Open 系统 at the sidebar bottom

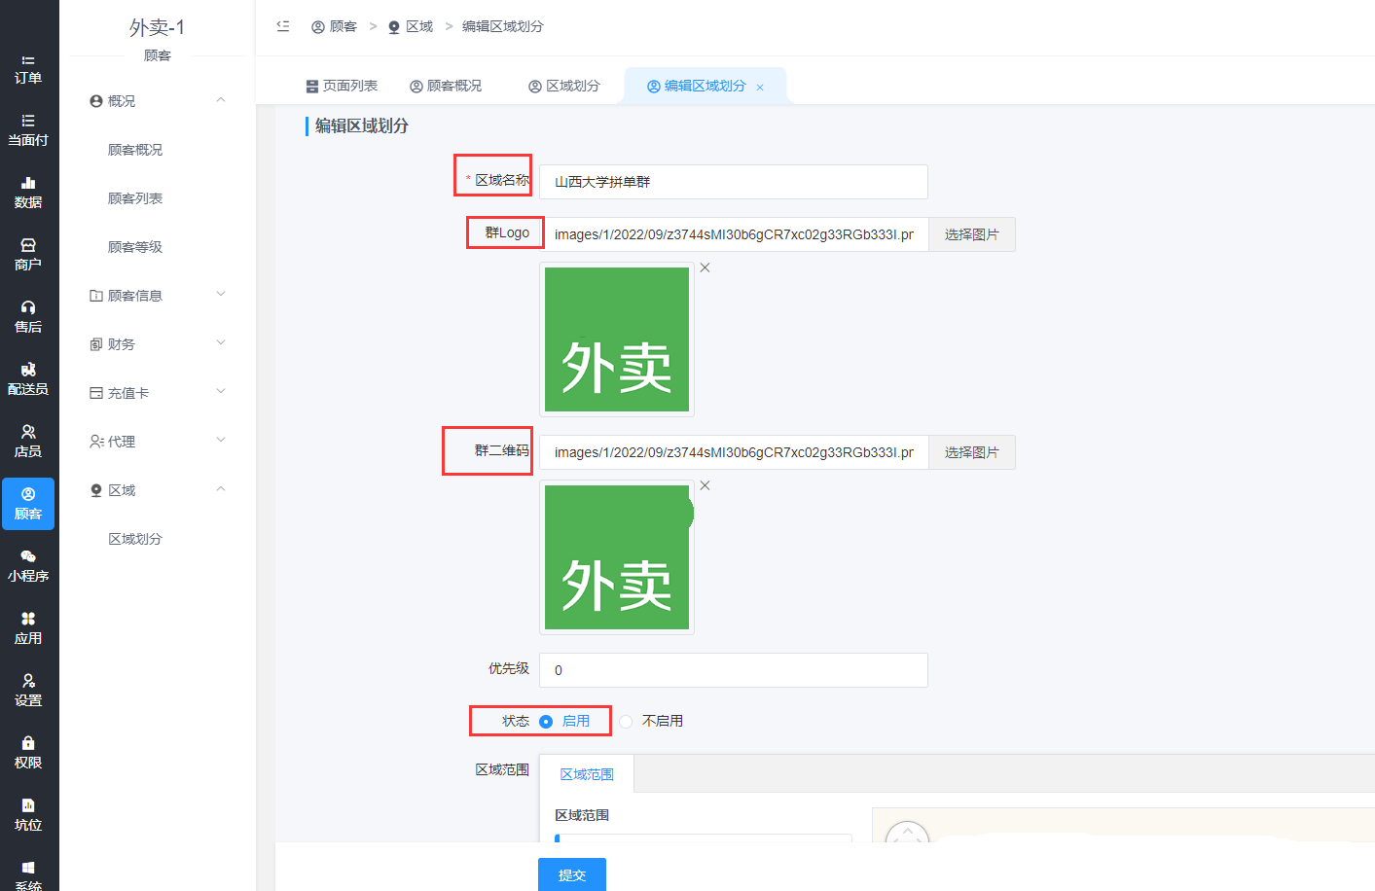(x=28, y=874)
